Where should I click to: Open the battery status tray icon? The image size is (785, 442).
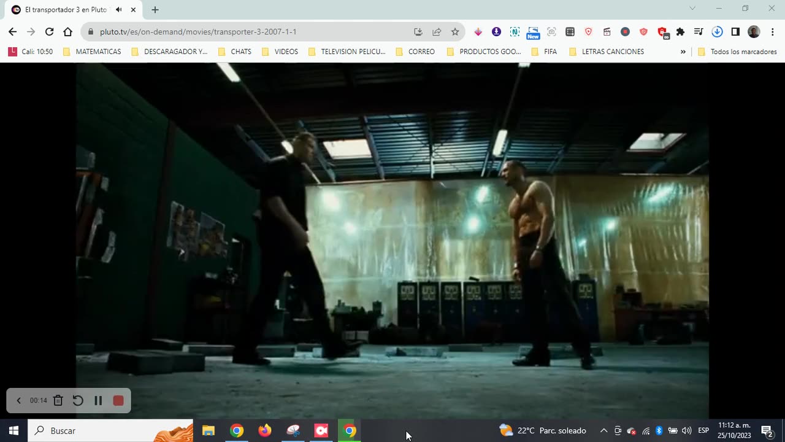coord(673,431)
